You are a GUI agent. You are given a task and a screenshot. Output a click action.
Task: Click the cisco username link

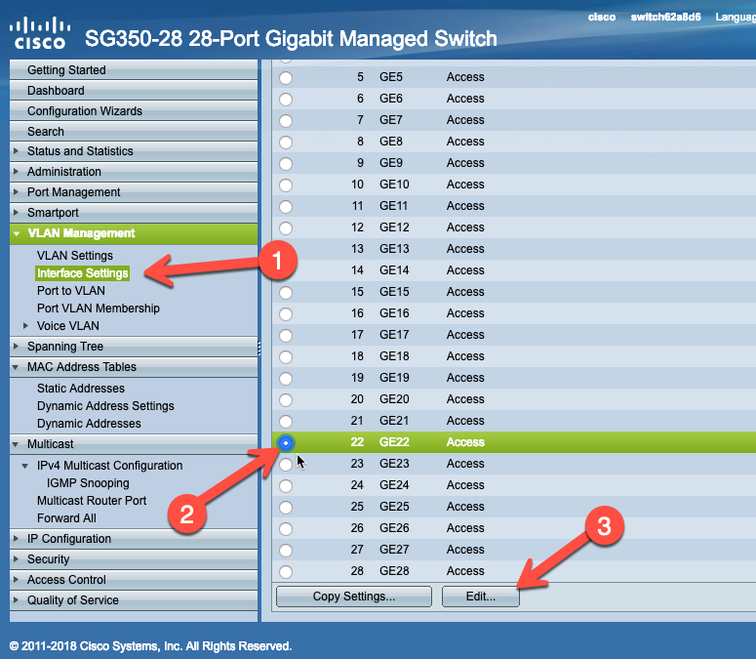(x=602, y=17)
